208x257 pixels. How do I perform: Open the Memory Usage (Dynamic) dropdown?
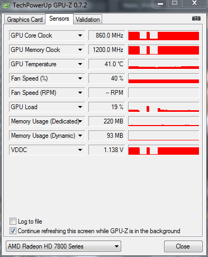tap(80, 136)
